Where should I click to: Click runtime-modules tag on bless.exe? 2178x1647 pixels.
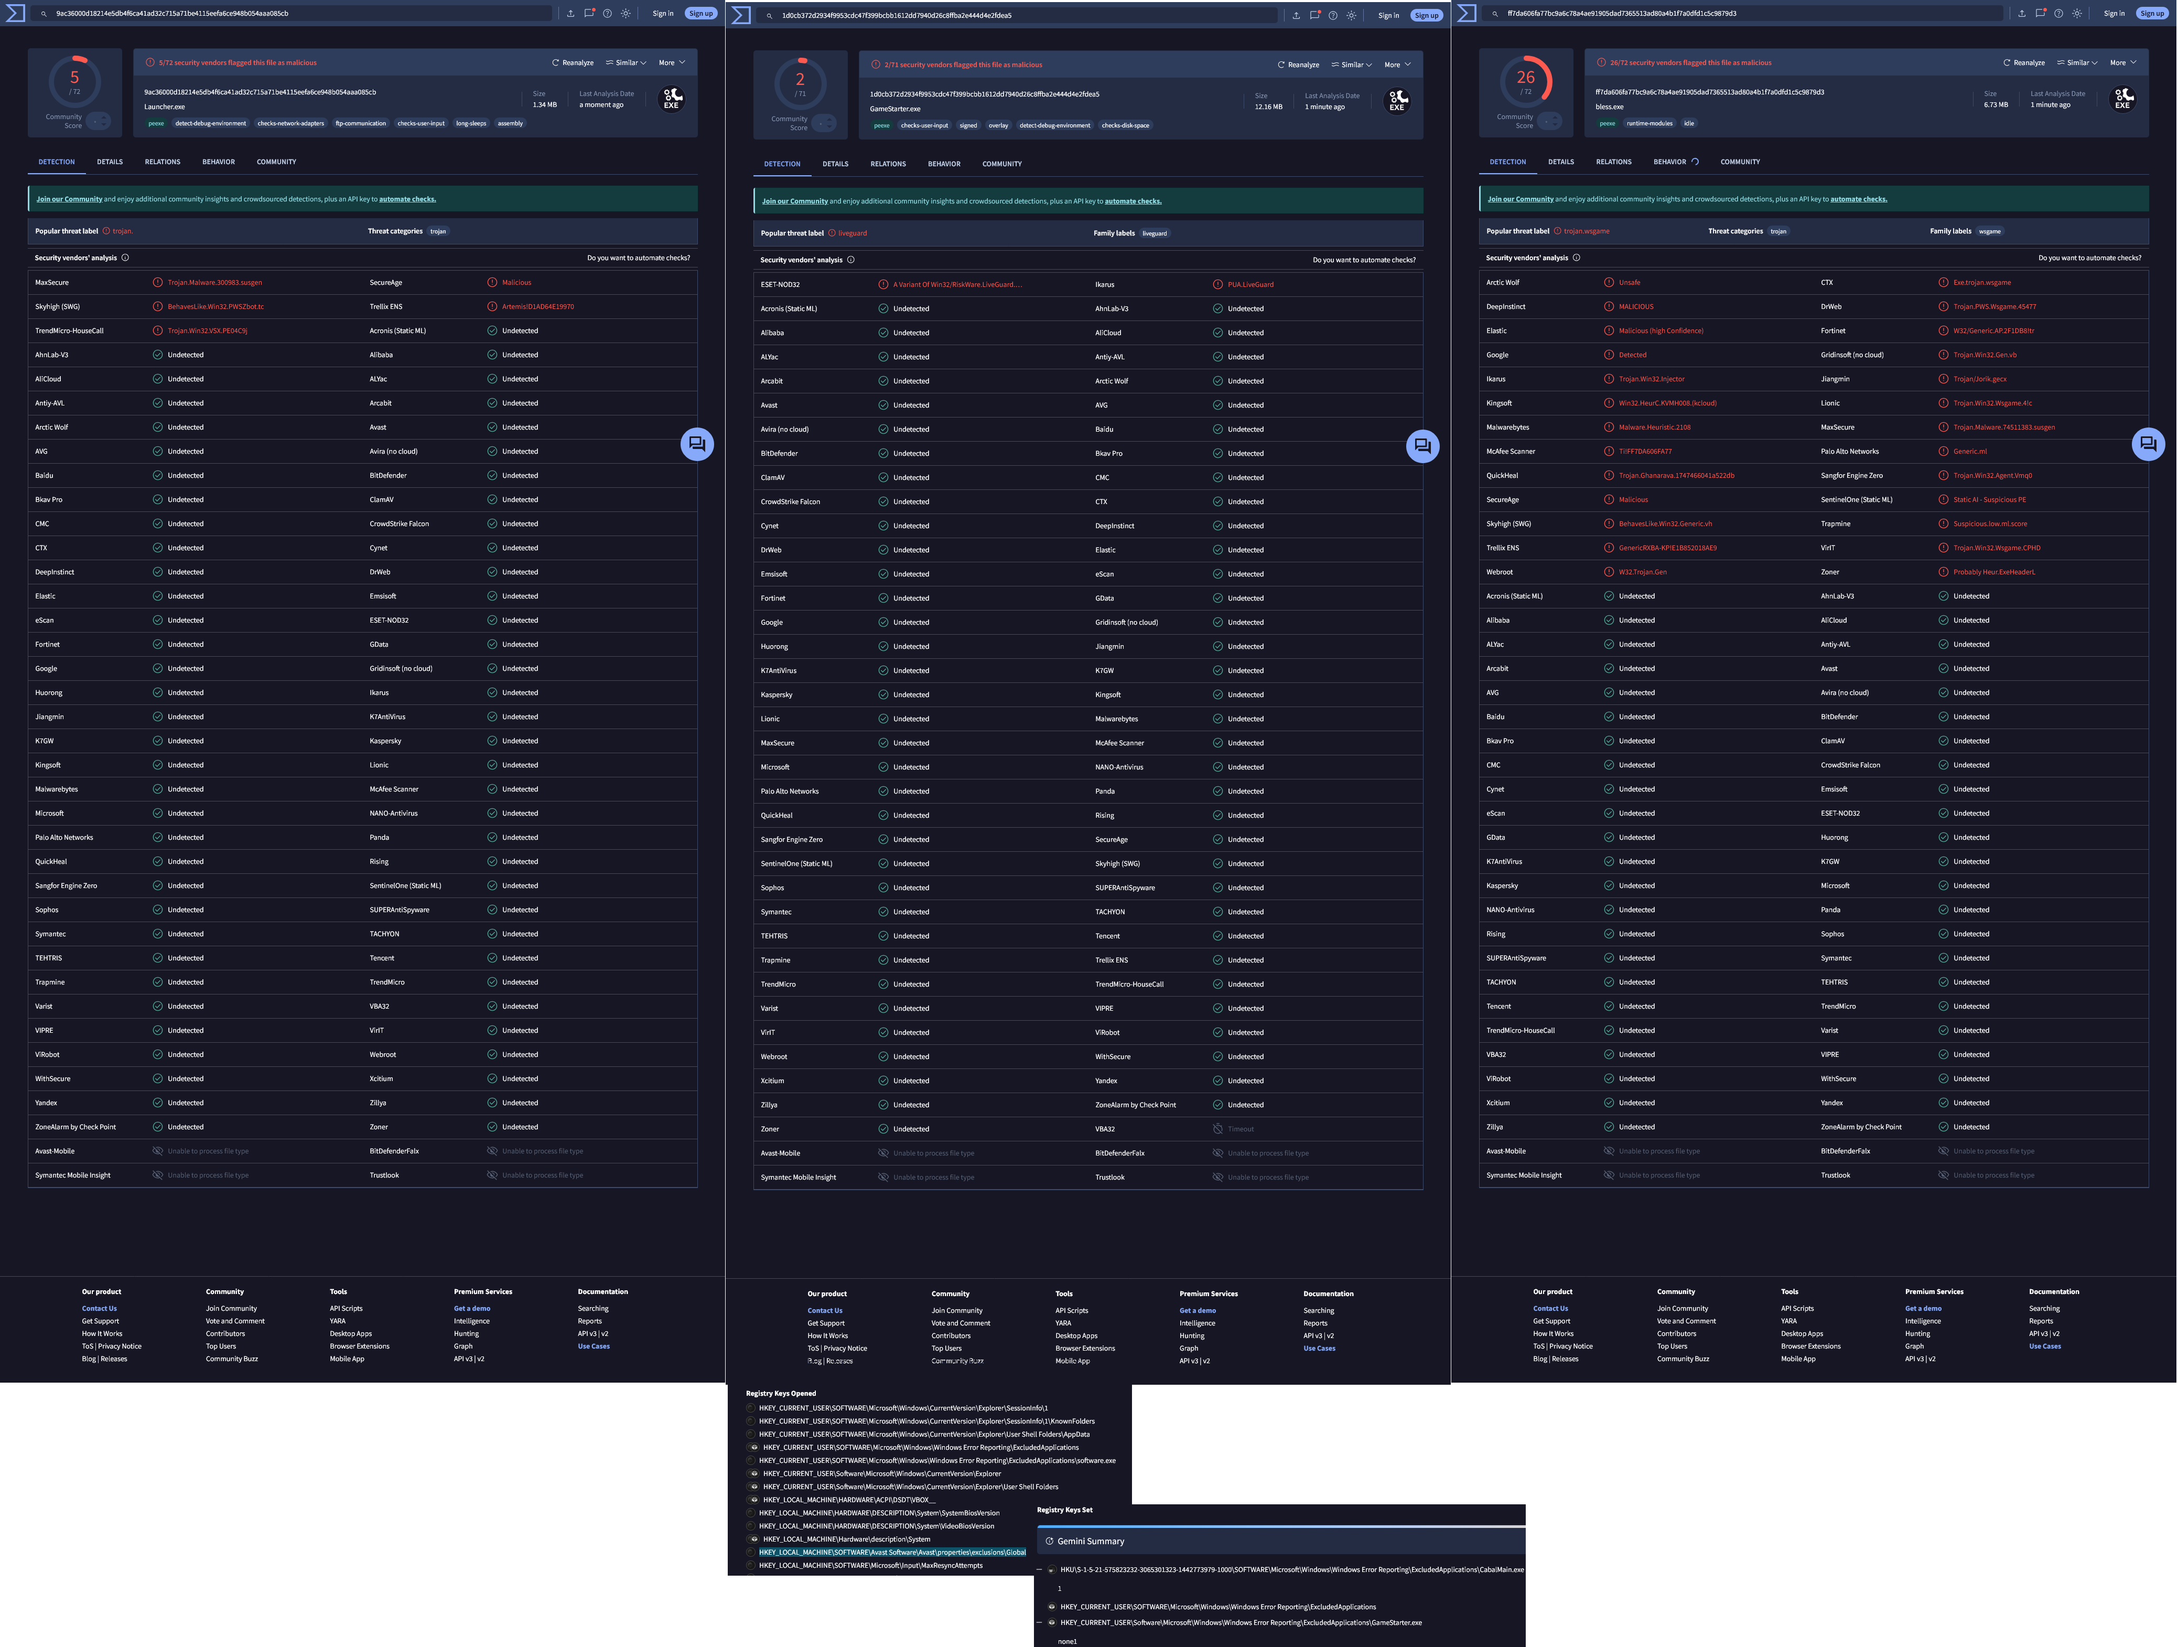1649,124
